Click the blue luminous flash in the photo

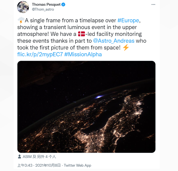click(x=99, y=97)
